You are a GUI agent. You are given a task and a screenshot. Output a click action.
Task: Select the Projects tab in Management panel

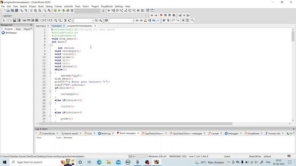click(8, 29)
